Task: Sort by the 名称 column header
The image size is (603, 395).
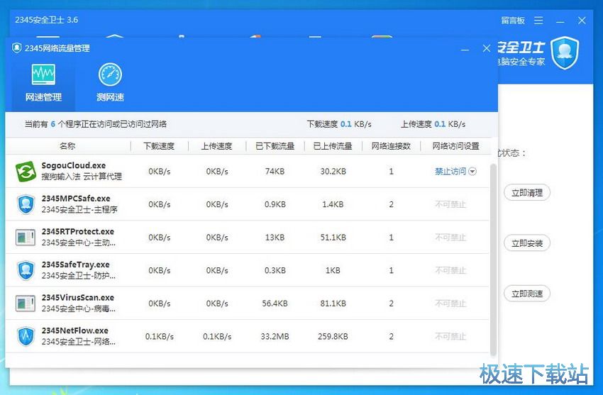Action: pyautogui.click(x=67, y=146)
